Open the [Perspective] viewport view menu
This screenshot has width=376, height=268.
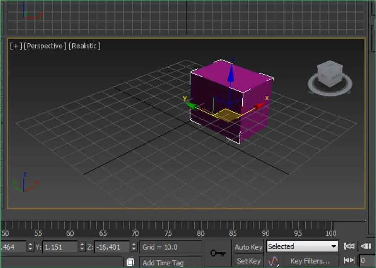45,46
